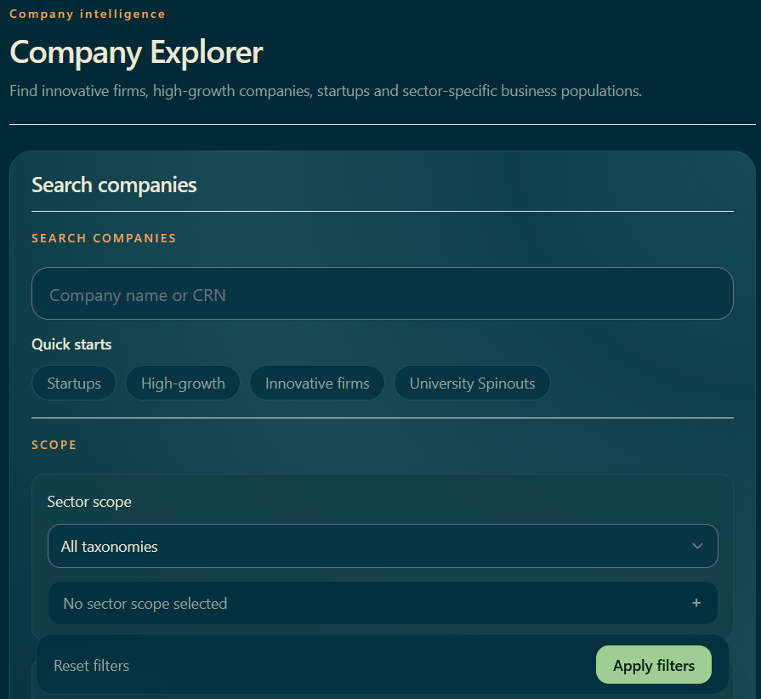This screenshot has height=699, width=761.
Task: Click the plus icon to add sector scope
Action: 696,603
